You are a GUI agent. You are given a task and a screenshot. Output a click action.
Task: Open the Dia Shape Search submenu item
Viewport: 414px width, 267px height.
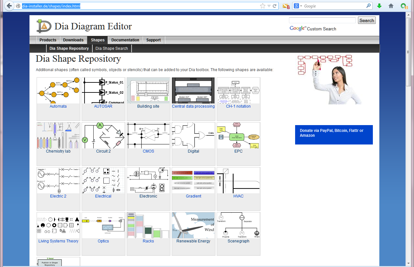coord(112,48)
